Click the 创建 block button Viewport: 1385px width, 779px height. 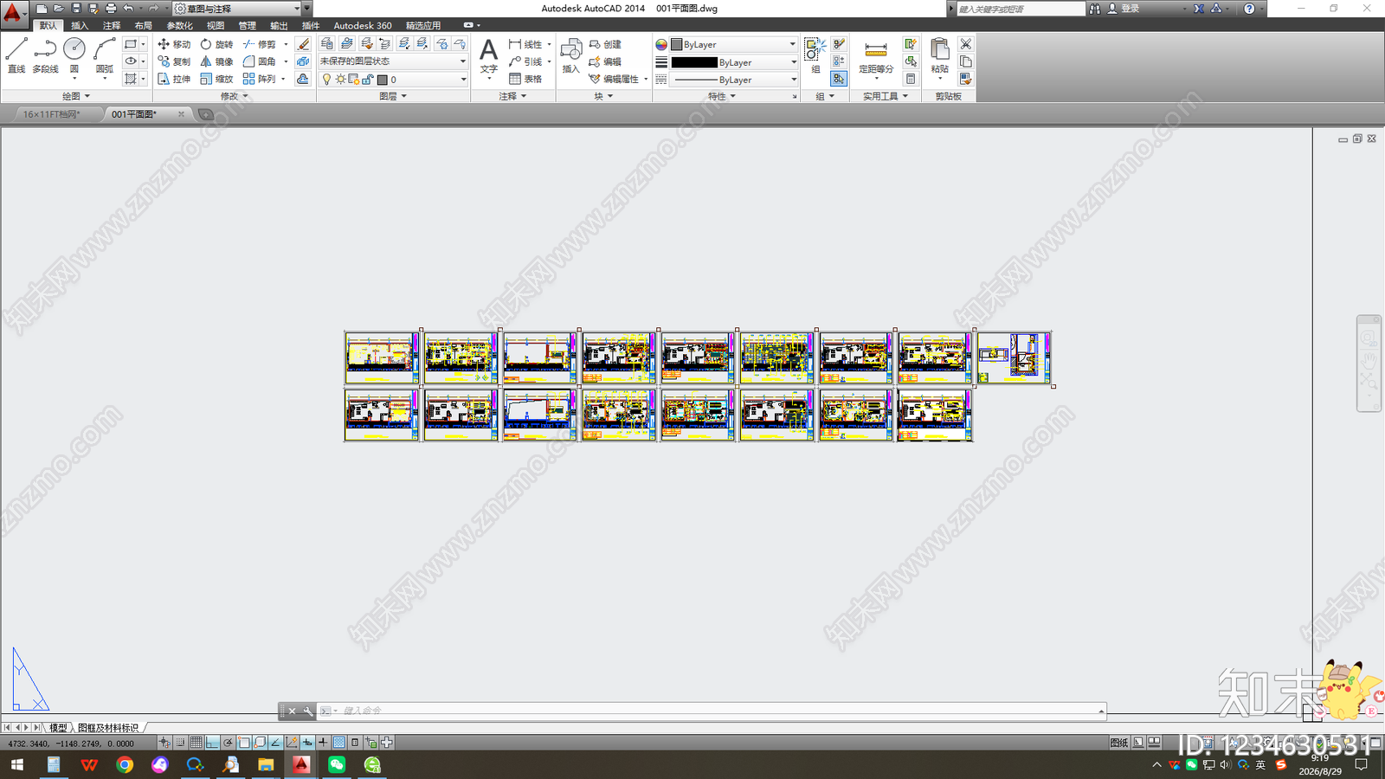click(x=605, y=44)
